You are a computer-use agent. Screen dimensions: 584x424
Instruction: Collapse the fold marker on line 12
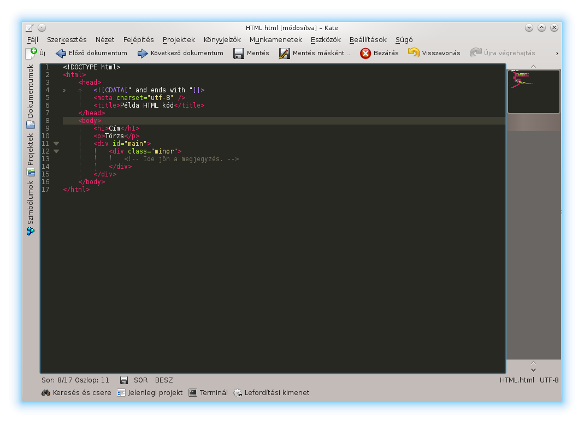pyautogui.click(x=56, y=151)
